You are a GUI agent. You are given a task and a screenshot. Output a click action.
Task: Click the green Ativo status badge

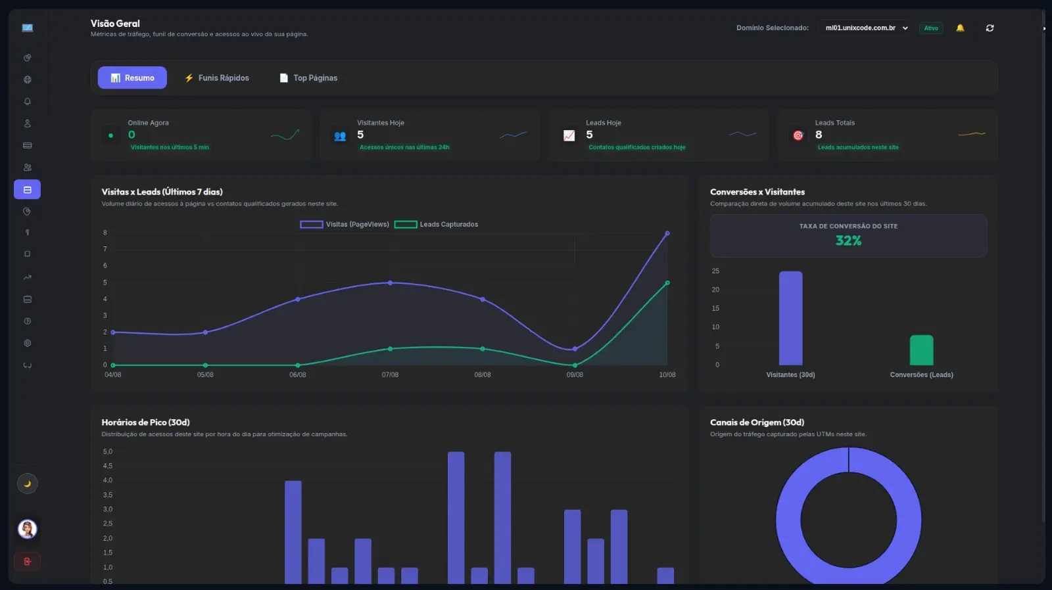click(x=931, y=28)
